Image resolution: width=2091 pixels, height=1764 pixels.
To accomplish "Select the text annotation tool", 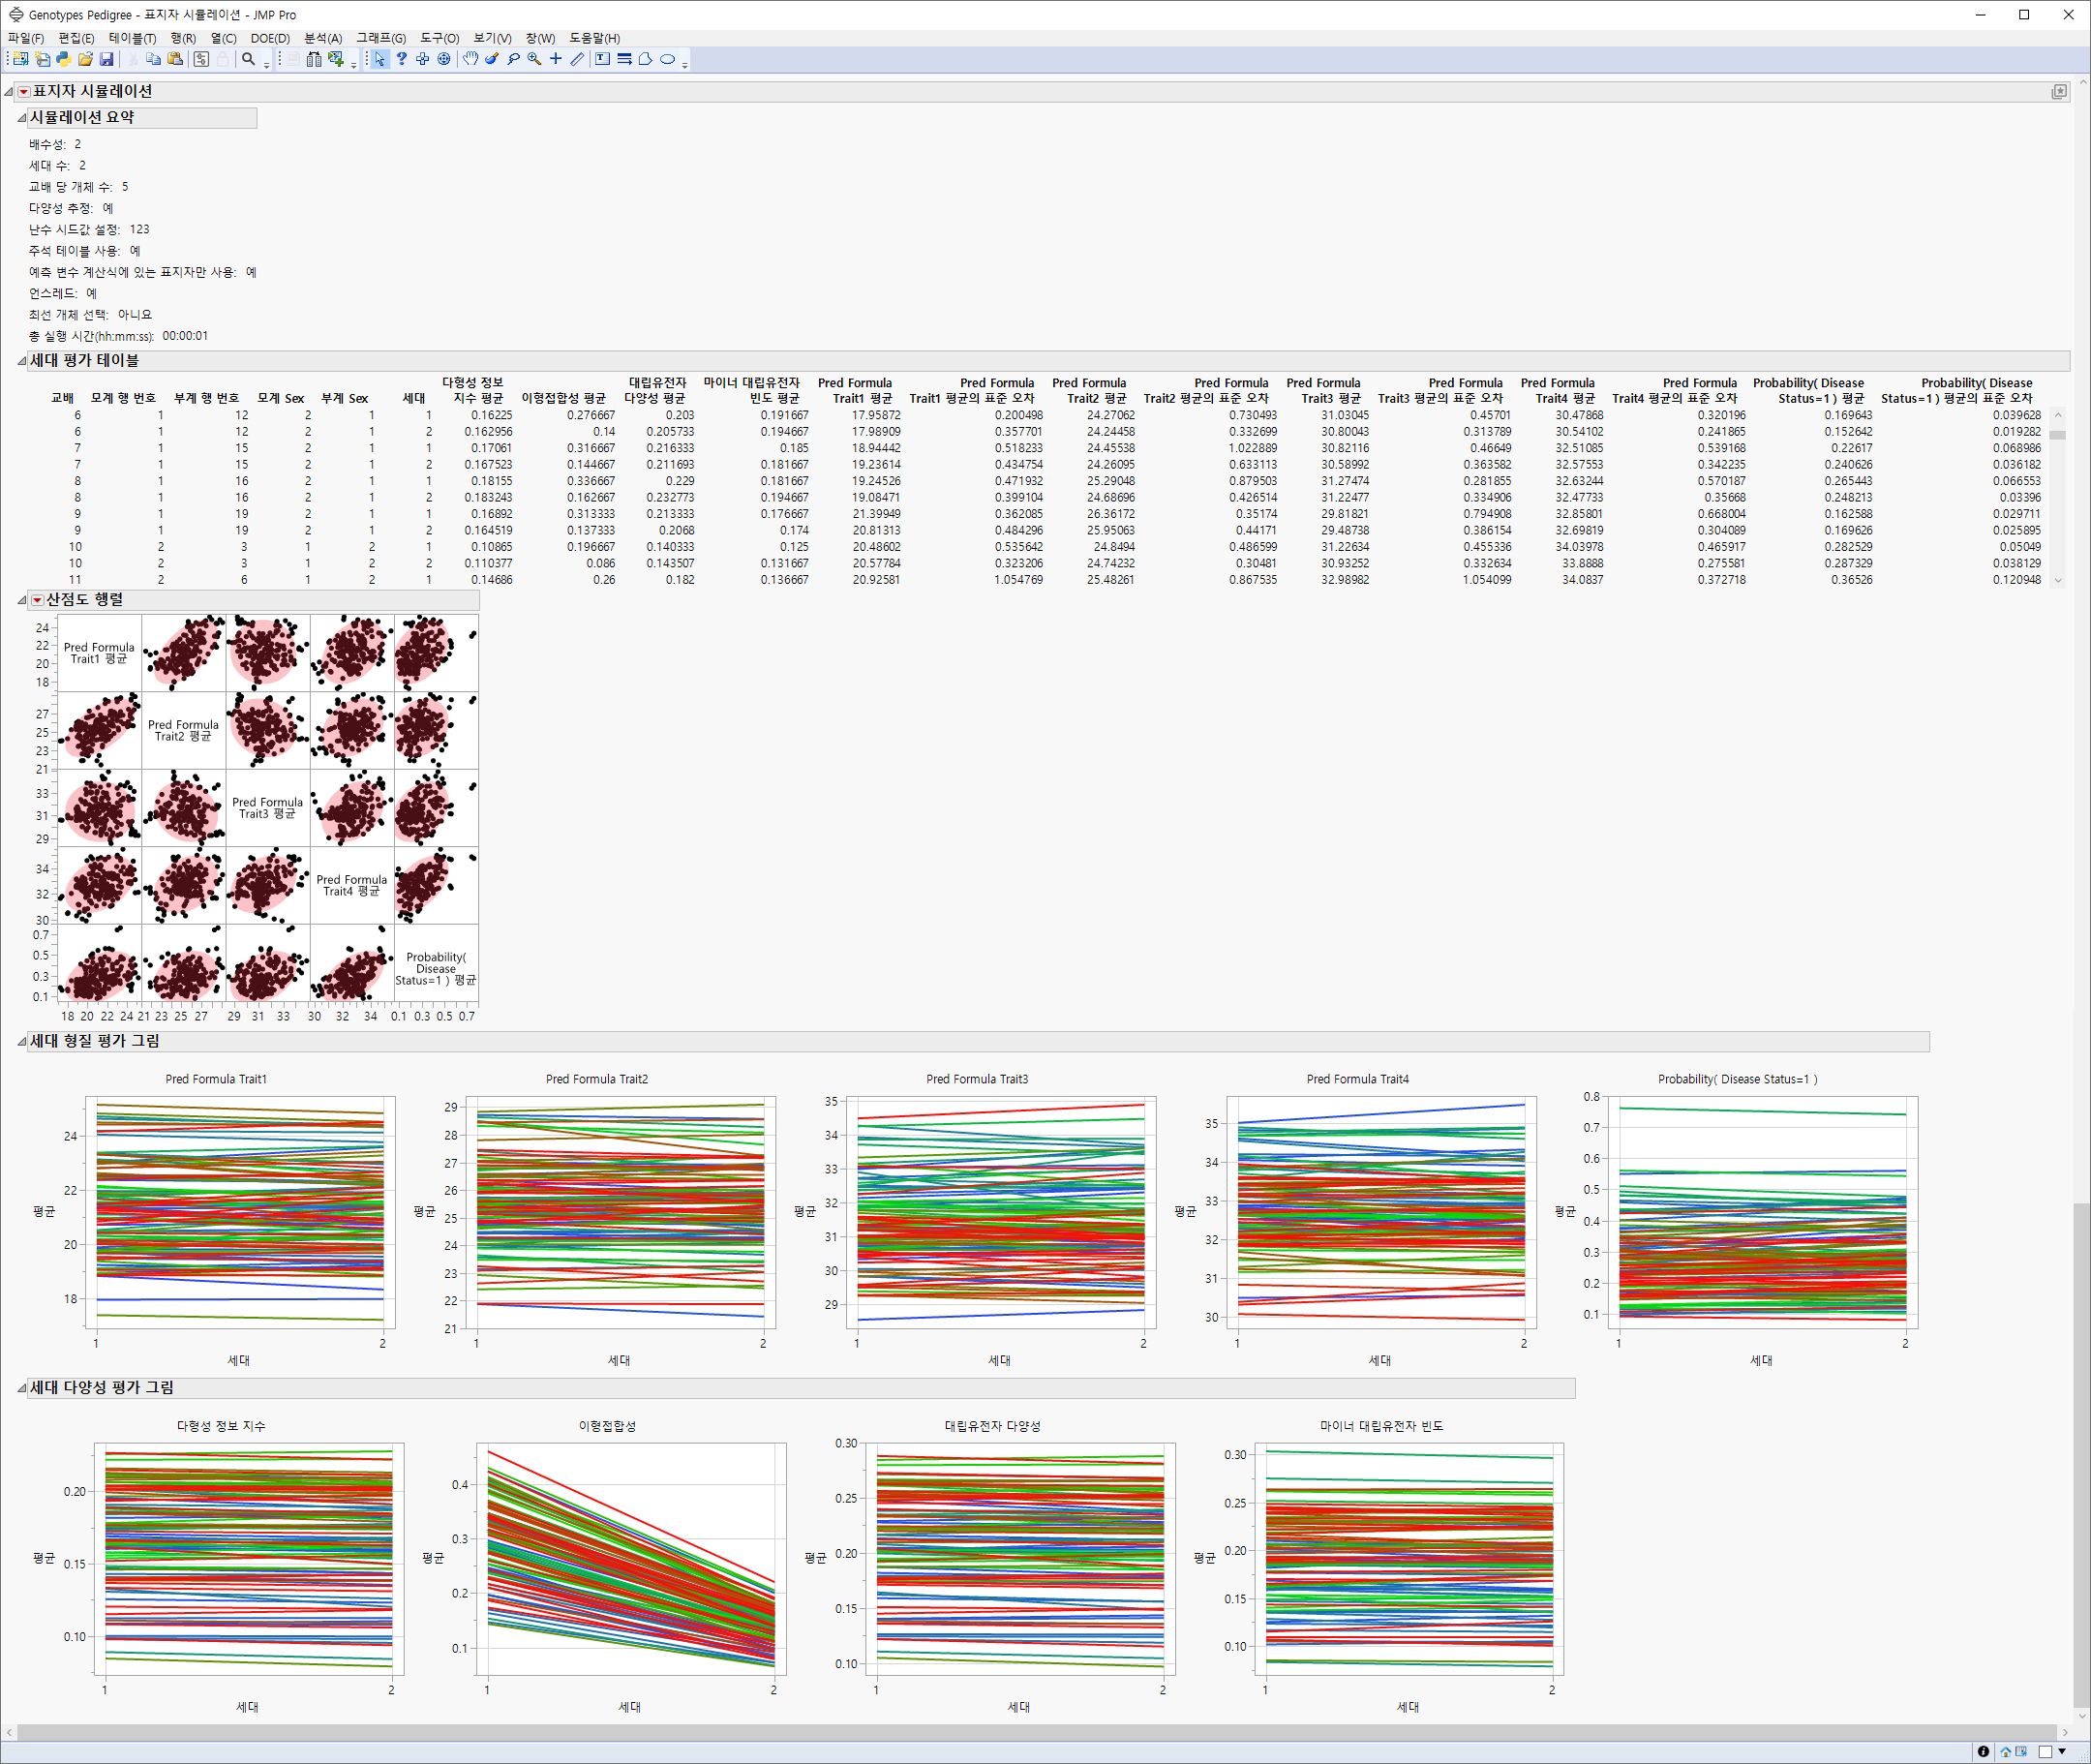I will pos(603,59).
